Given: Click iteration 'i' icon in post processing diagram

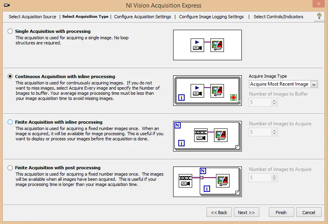Looking at the screenshot, I should [x=206, y=189].
